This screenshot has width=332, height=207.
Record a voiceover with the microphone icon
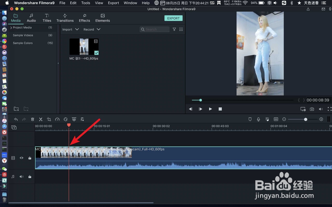[x=259, y=119]
